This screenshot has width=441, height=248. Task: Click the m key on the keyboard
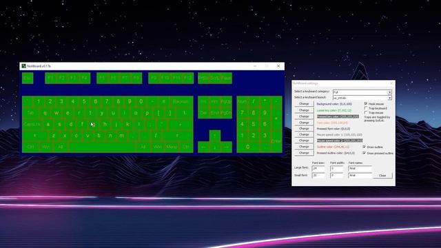(x=122, y=136)
